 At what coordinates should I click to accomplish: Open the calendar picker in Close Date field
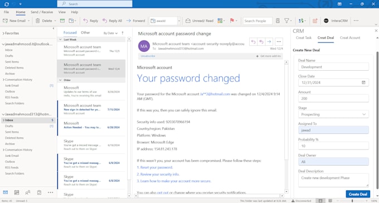363,83
